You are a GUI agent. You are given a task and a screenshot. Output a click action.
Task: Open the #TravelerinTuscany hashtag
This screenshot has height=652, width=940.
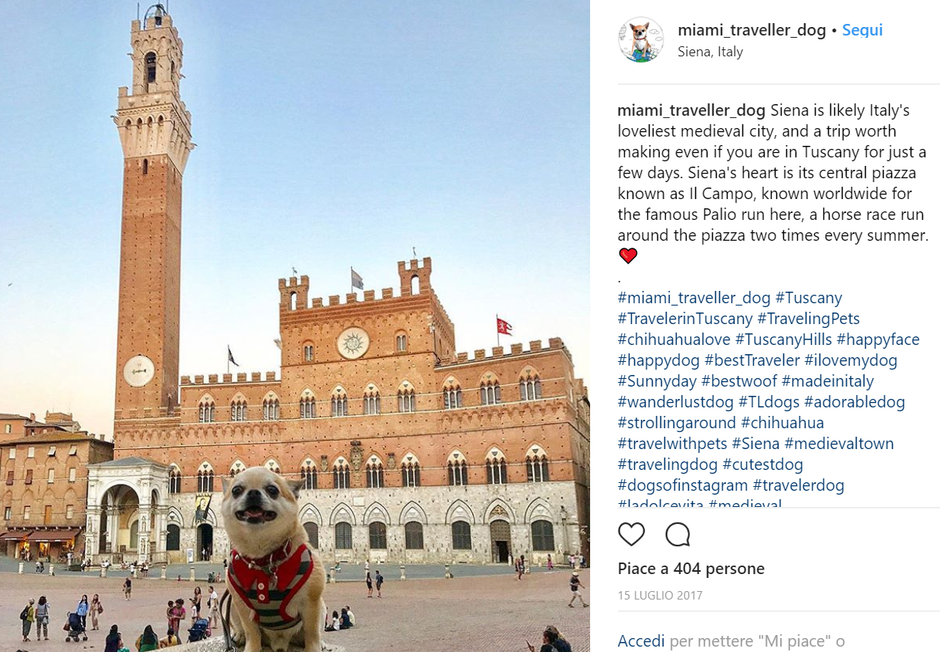click(685, 319)
